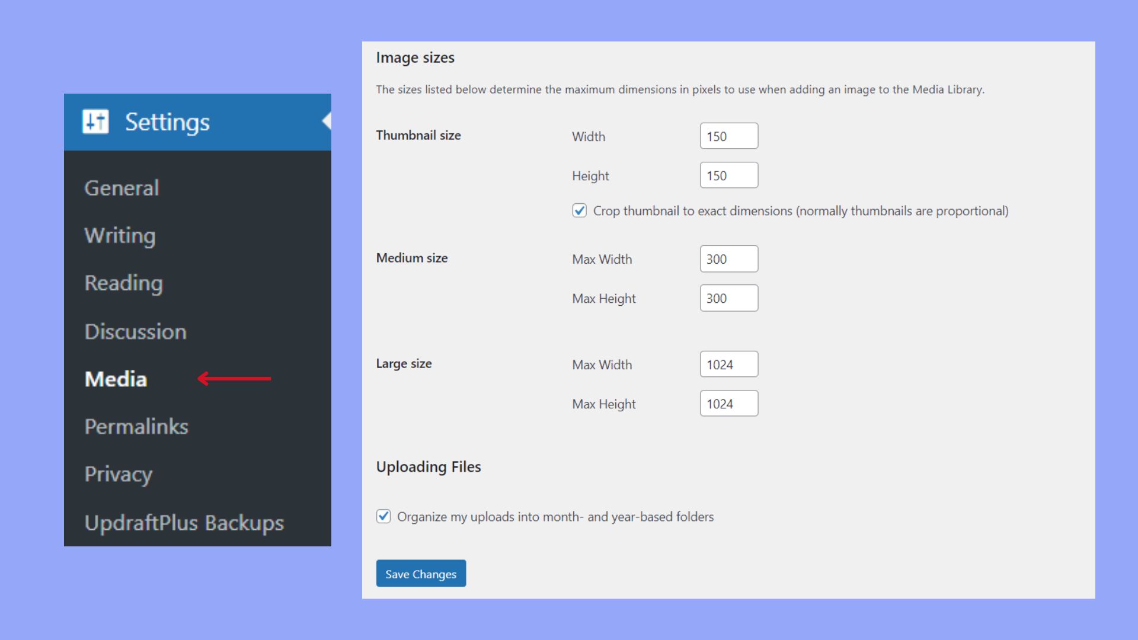The width and height of the screenshot is (1138, 640).
Task: Enable crop thumbnail to exact dimensions
Action: click(579, 210)
